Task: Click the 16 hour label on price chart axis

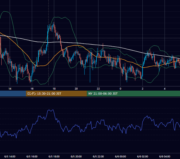Action: coord(32,89)
